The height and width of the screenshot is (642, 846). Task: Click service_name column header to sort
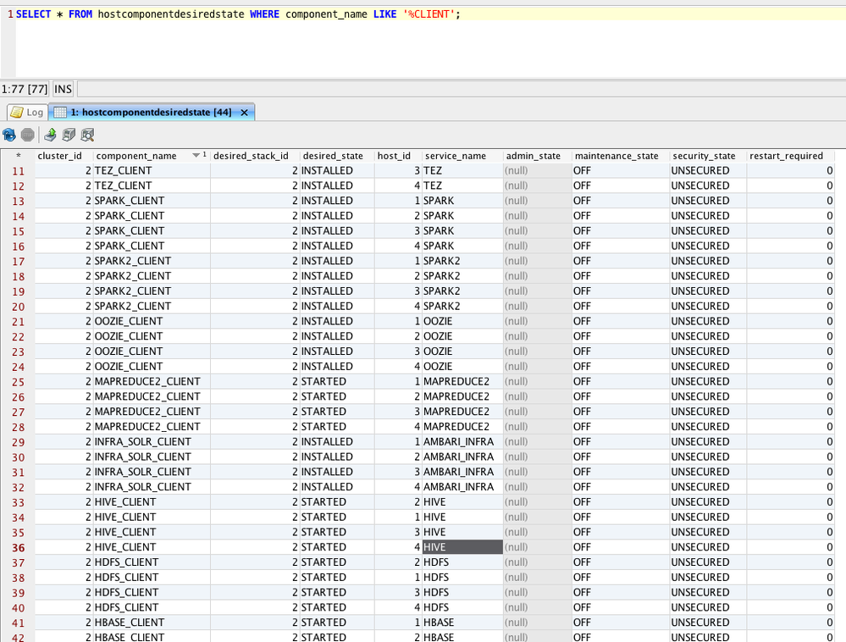pos(454,156)
